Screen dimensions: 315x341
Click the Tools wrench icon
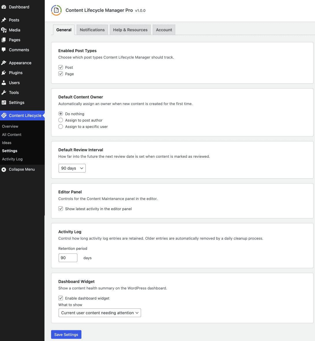(4, 92)
